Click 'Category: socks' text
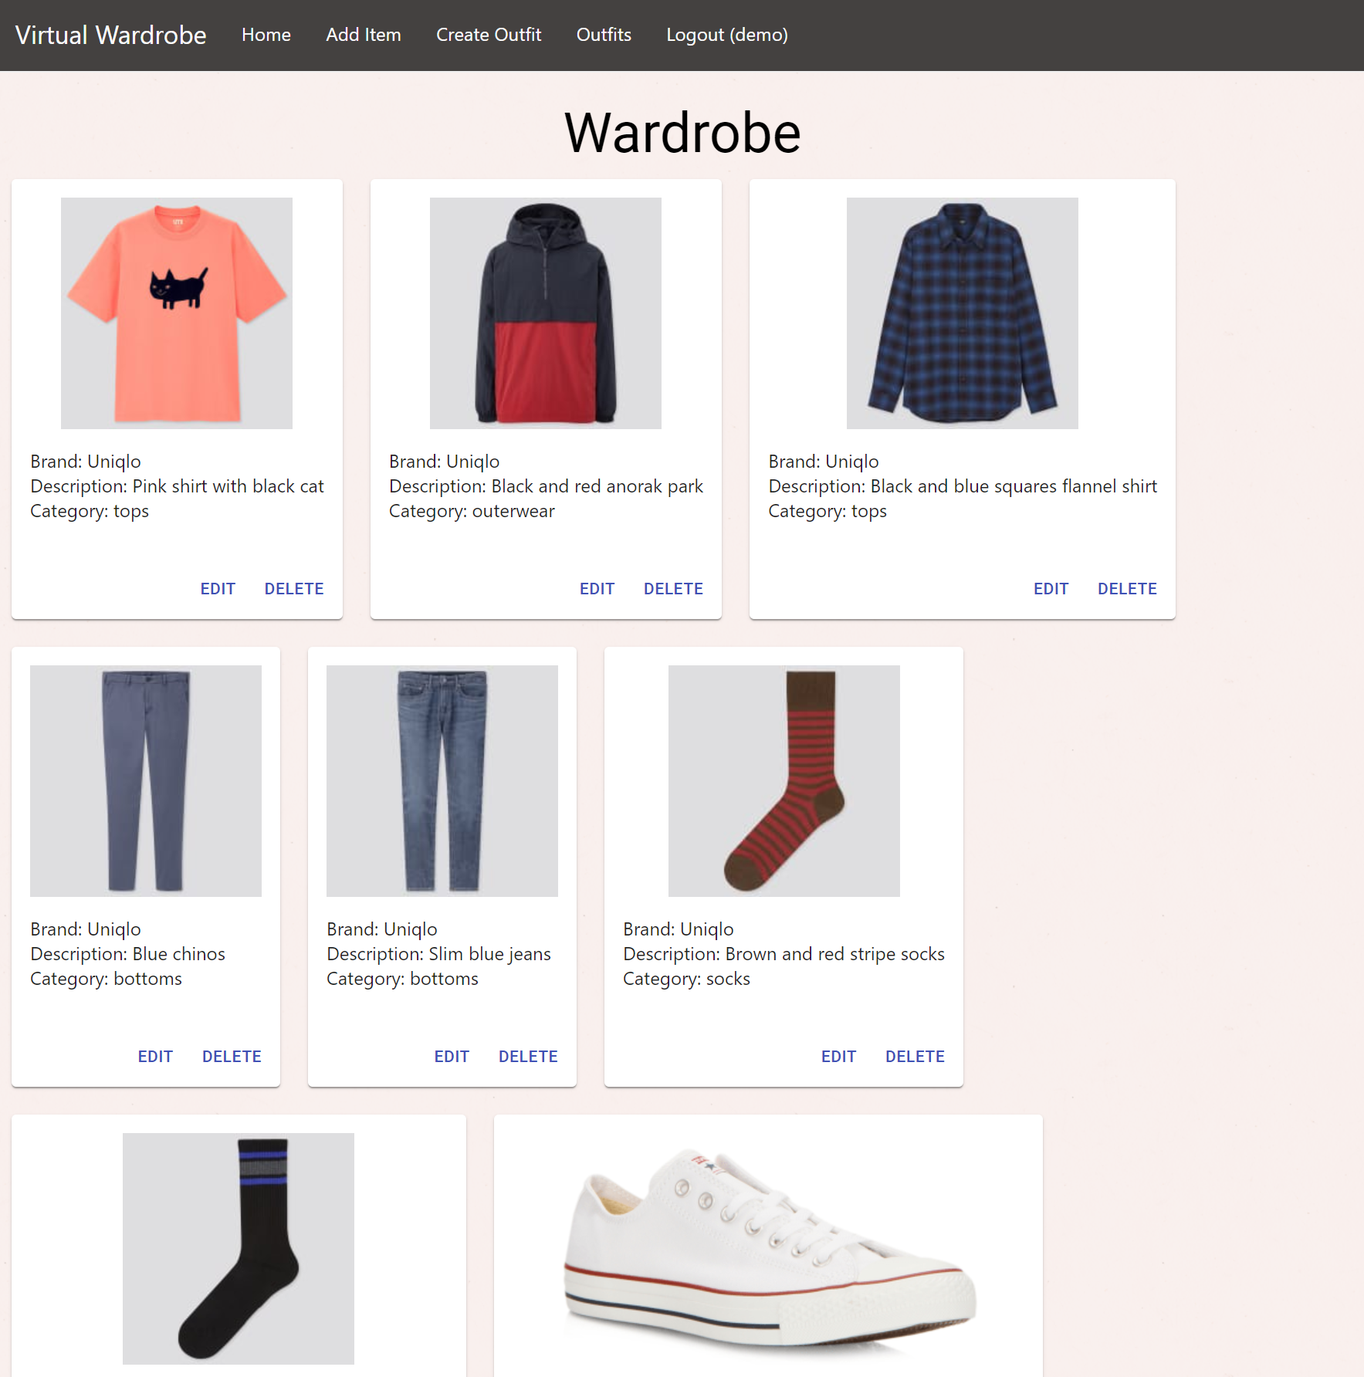This screenshot has height=1377, width=1364. click(686, 979)
